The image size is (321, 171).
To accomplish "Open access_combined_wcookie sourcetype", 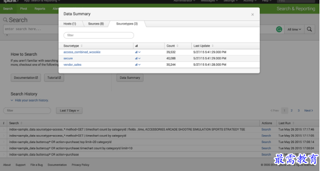I will pos(82,52).
